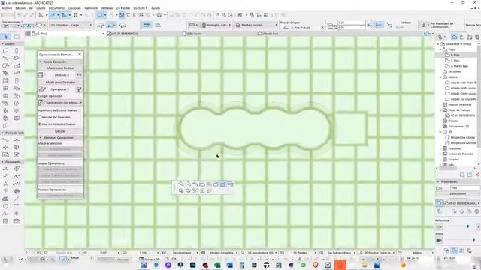Click the Definiciones button in Propiedades
The width and height of the screenshot is (481, 270).
click(458, 193)
